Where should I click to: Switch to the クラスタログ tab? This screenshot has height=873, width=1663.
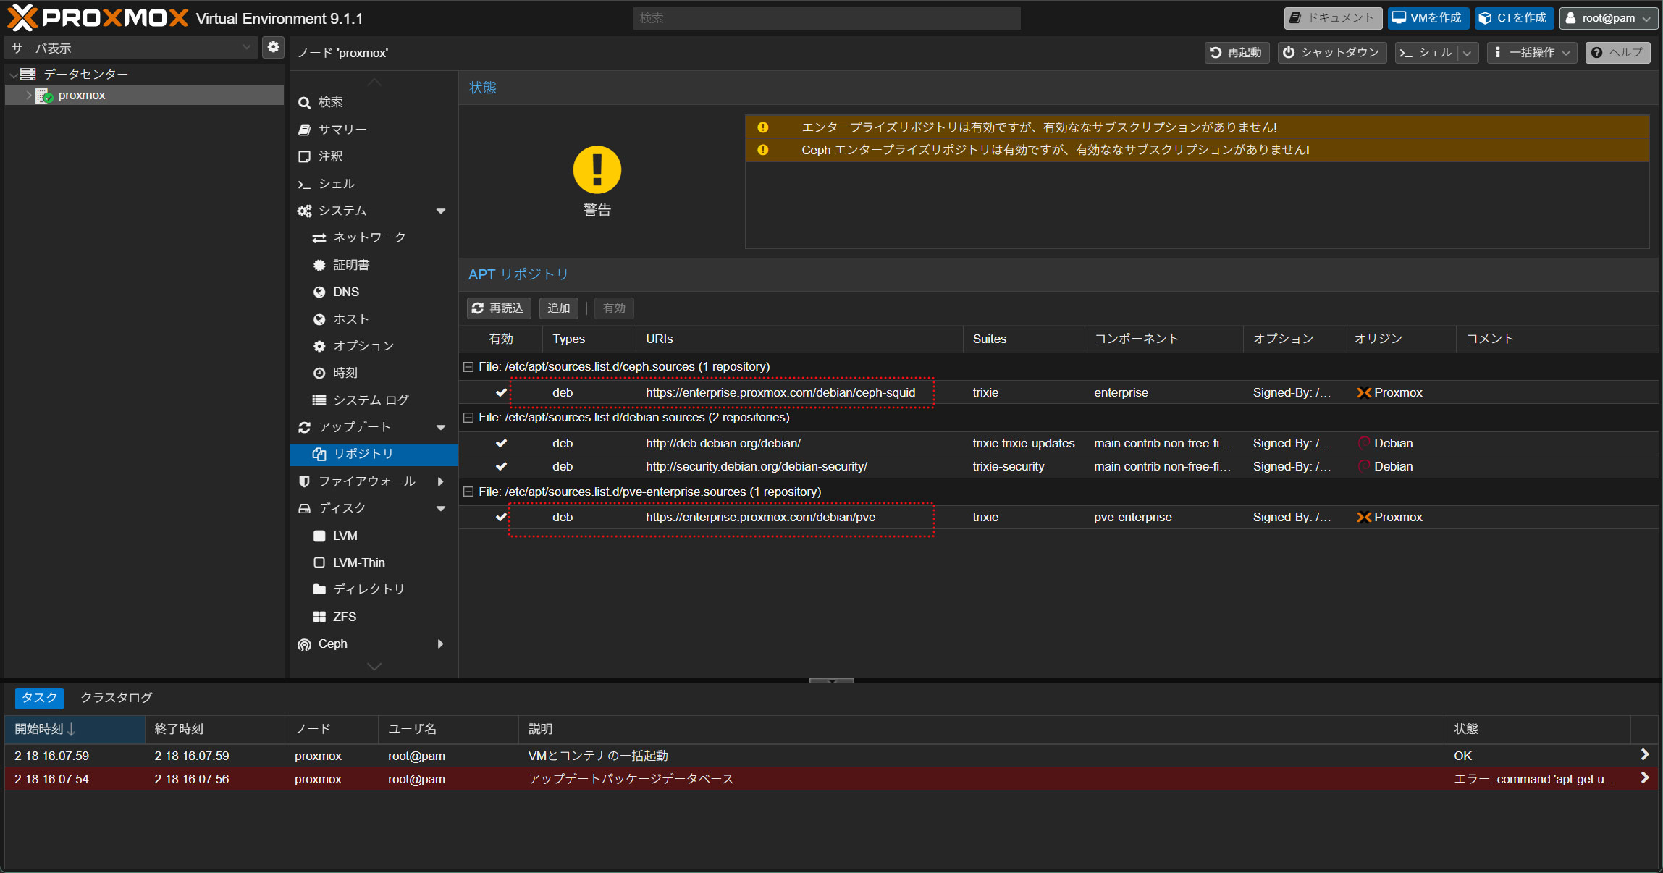(x=117, y=697)
